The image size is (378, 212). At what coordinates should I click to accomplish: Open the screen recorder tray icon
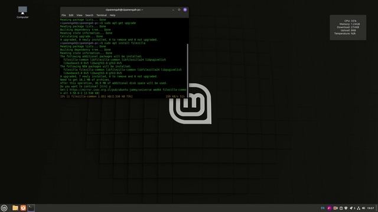(335, 208)
